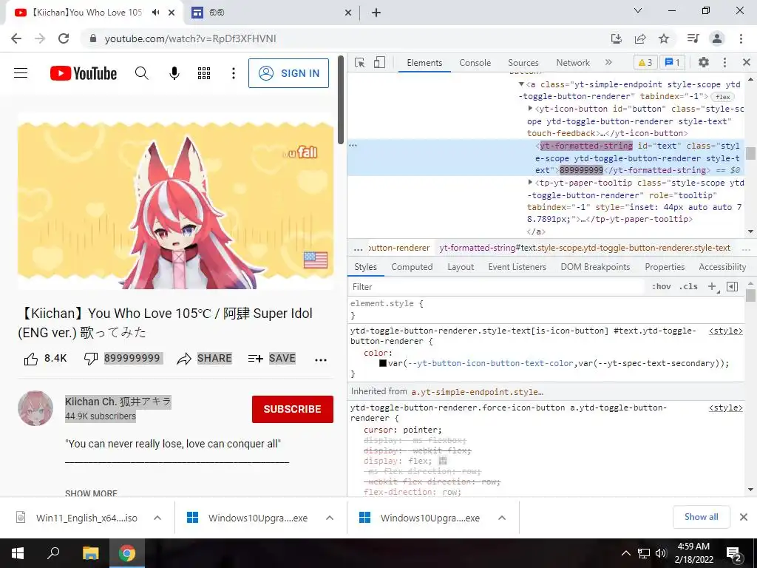Expand the yt-icon-button node
The height and width of the screenshot is (568, 757).
(530, 109)
